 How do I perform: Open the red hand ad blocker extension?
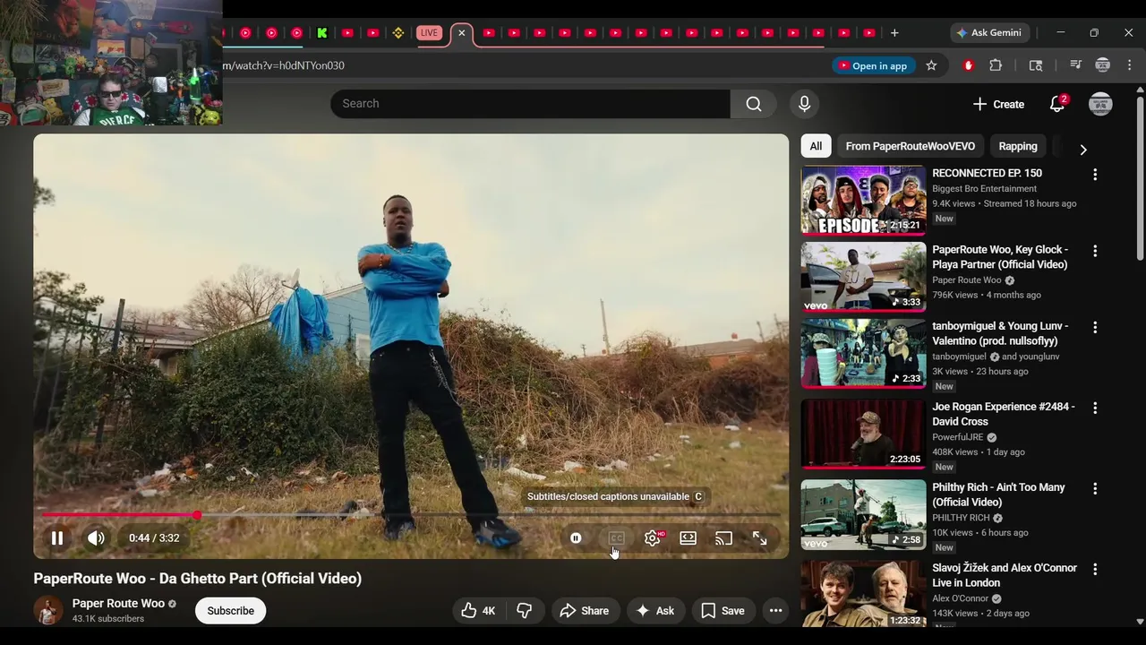[968, 65]
